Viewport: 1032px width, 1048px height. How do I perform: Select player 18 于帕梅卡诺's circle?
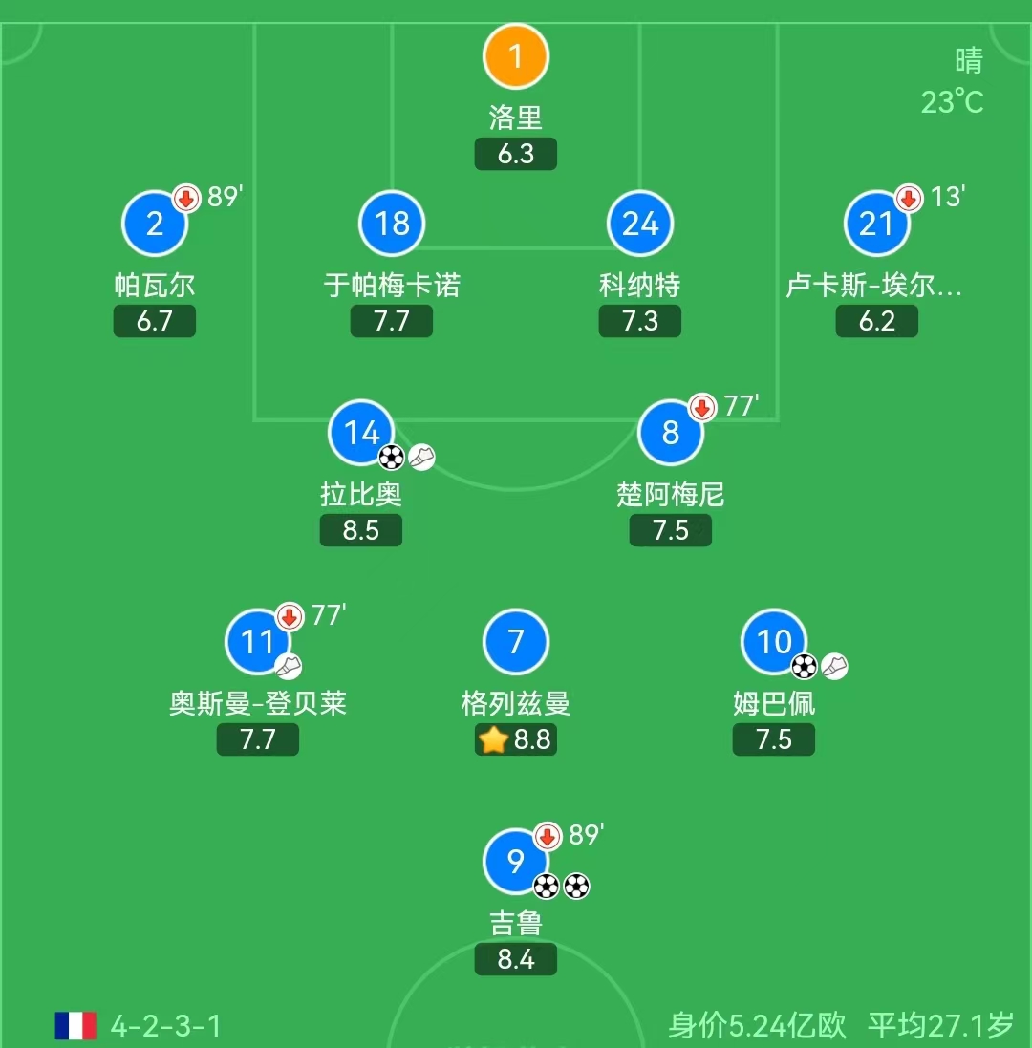pos(391,224)
